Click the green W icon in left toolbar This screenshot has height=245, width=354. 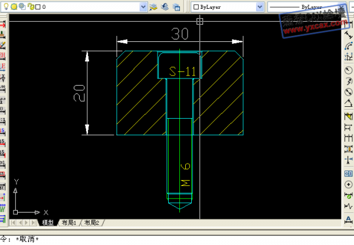pyautogui.click(x=2, y=208)
